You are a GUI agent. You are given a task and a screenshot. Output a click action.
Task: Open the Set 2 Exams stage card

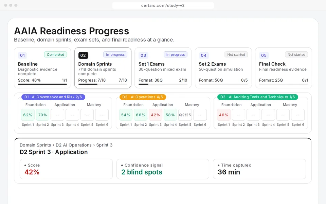(223, 68)
